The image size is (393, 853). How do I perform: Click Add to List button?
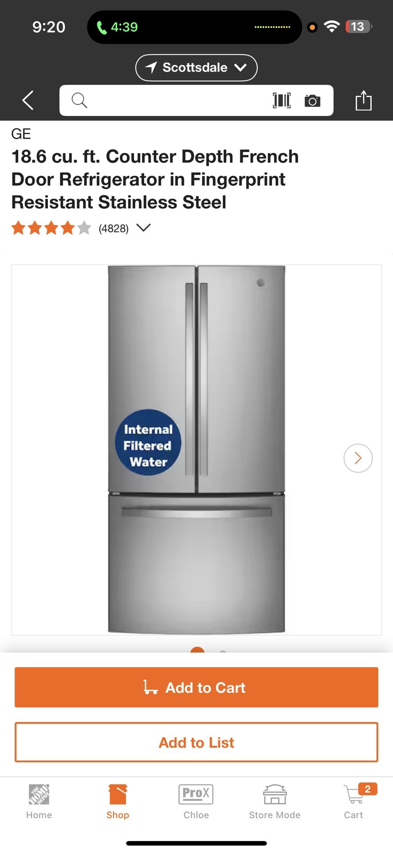tap(196, 742)
